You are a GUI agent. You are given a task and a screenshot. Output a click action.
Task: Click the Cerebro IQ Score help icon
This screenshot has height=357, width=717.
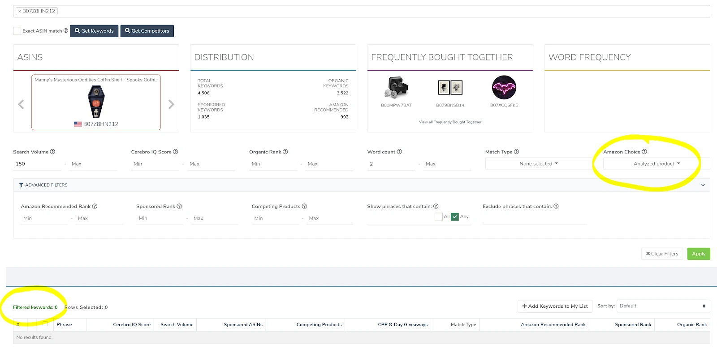(x=176, y=152)
